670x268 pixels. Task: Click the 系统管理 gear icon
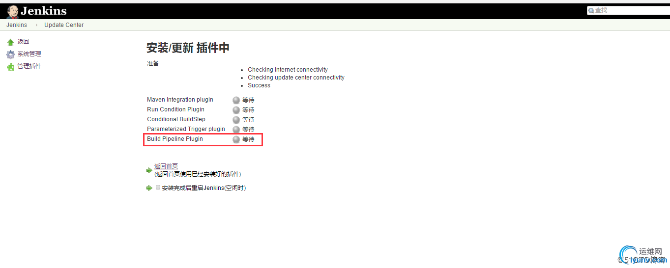(x=10, y=54)
